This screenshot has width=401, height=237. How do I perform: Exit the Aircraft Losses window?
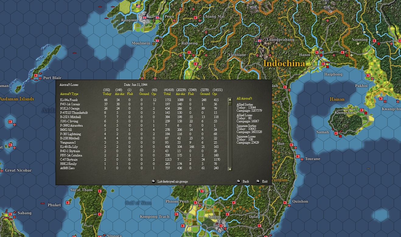point(262,181)
